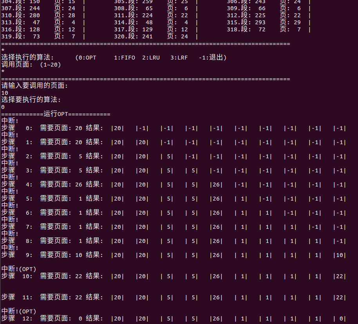
Task: Click '316.段: 128' entry
Action: (20, 29)
